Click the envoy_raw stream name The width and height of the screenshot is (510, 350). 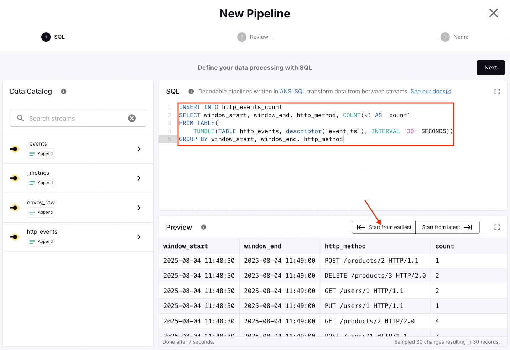pyautogui.click(x=41, y=203)
